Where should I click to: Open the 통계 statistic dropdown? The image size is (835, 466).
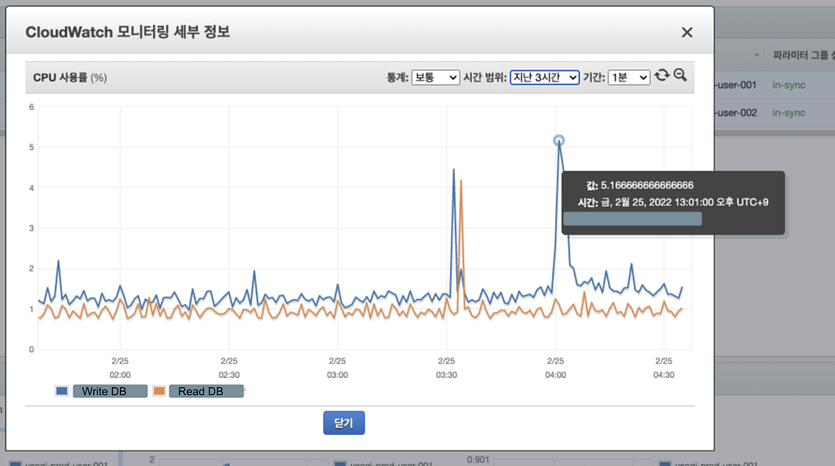coord(435,77)
